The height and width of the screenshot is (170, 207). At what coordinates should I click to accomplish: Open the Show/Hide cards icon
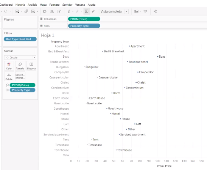pyautogui.click(x=136, y=11)
